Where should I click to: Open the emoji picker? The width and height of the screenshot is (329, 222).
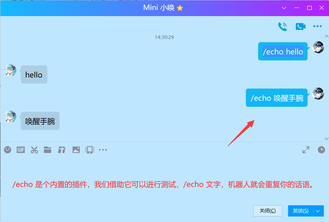(7, 150)
